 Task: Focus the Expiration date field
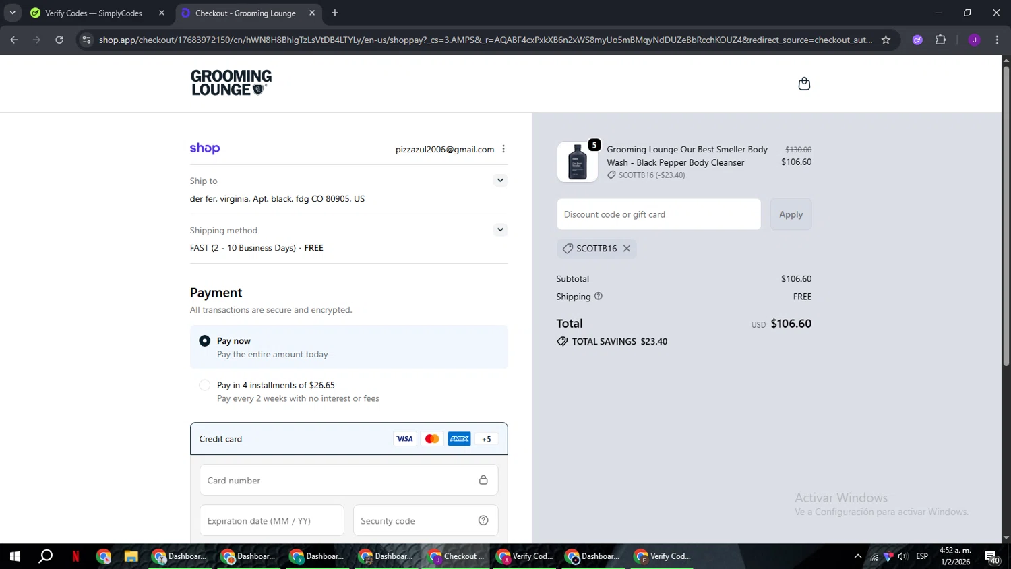pos(272,520)
